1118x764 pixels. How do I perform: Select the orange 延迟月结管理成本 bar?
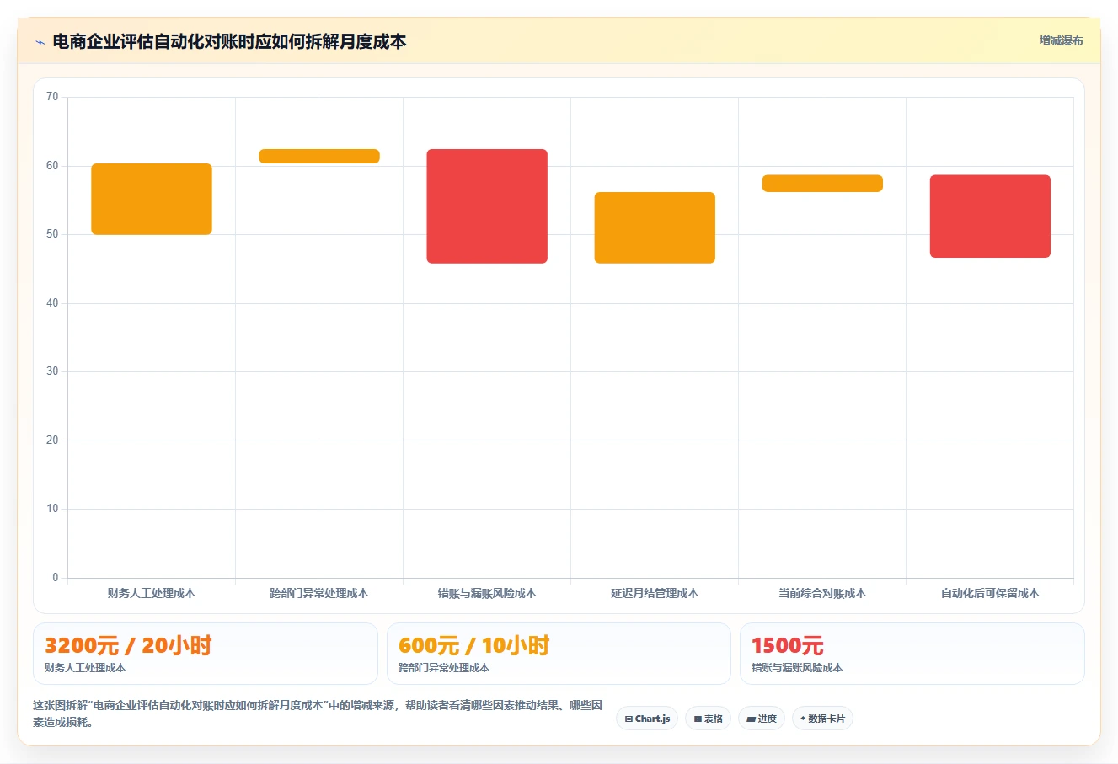coord(655,227)
